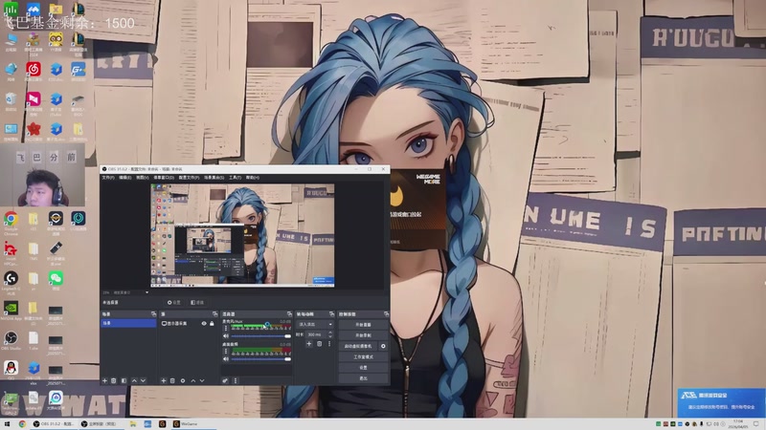Open the OBS Studio desktop shortcut
Viewport: 766px width, 430px height.
[11, 341]
